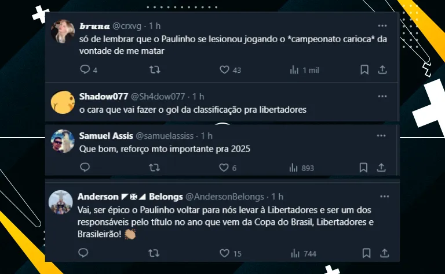Open more options on bruna's tweet

[x=382, y=26]
